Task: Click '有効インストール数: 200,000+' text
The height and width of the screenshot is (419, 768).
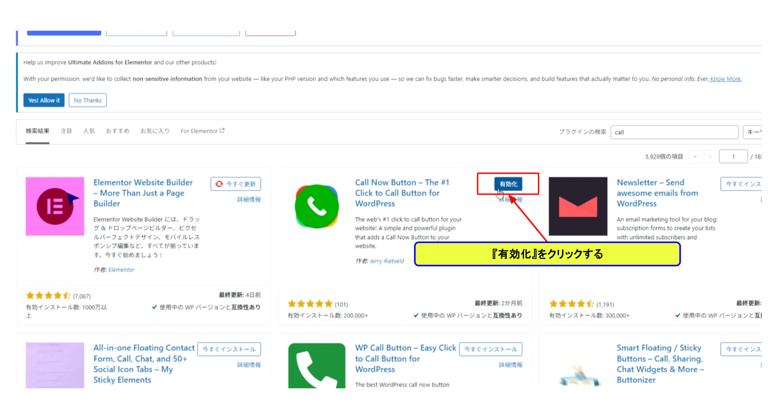Action: coord(328,316)
